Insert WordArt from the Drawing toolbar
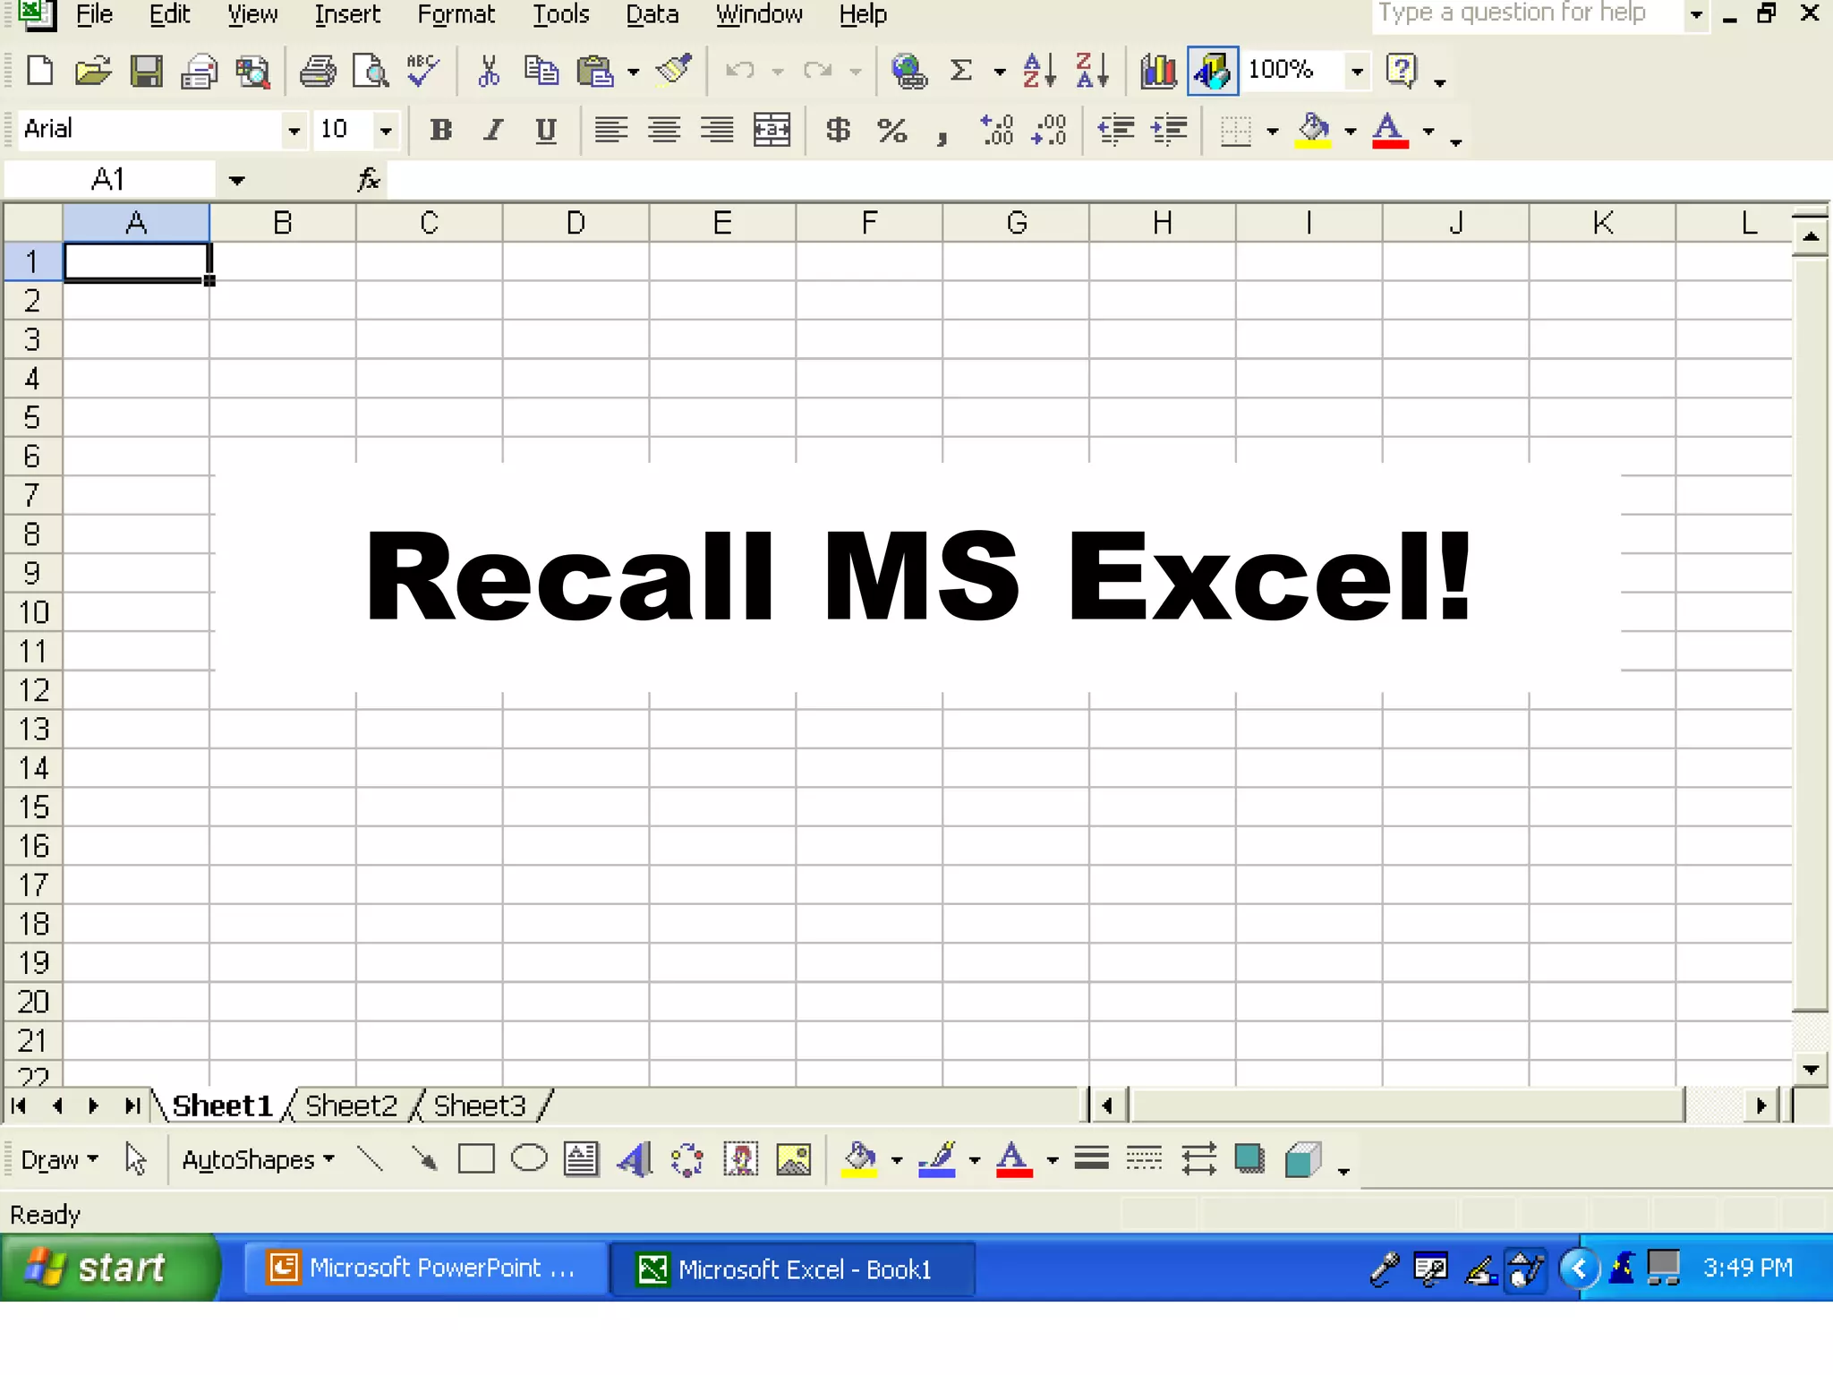1833x1375 pixels. tap(635, 1160)
